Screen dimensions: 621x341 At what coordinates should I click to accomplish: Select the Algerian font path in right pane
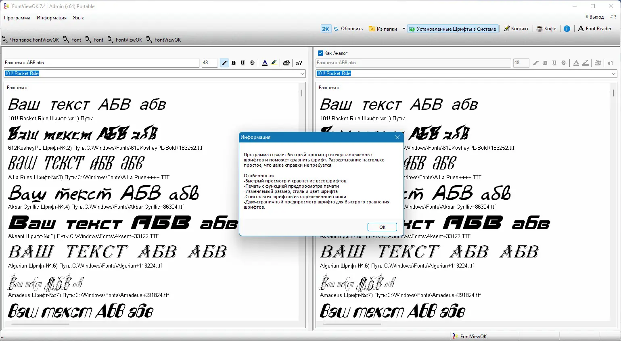tap(397, 266)
